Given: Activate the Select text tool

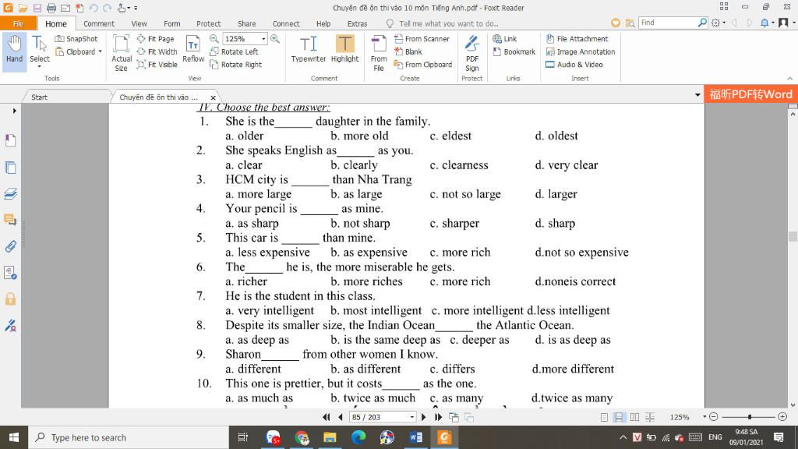Looking at the screenshot, I should pos(39,51).
